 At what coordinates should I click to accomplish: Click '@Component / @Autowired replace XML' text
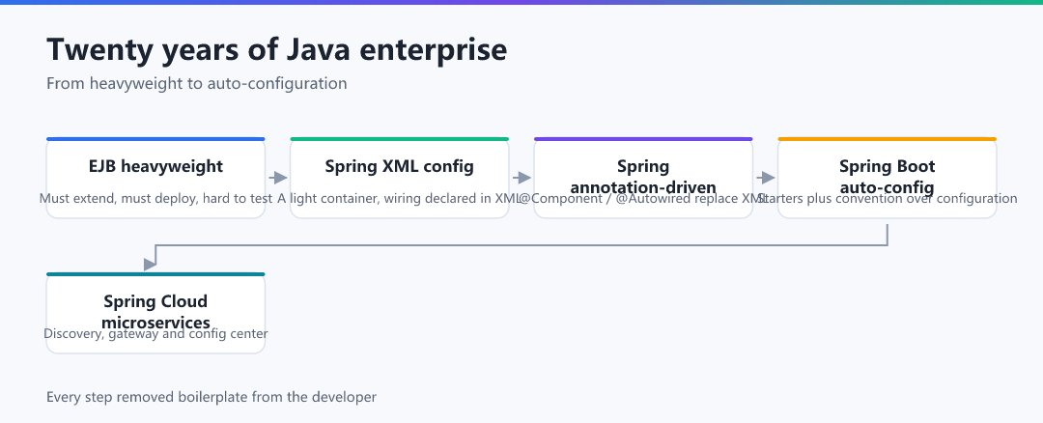(x=643, y=198)
